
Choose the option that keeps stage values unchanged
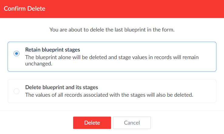(16, 54)
